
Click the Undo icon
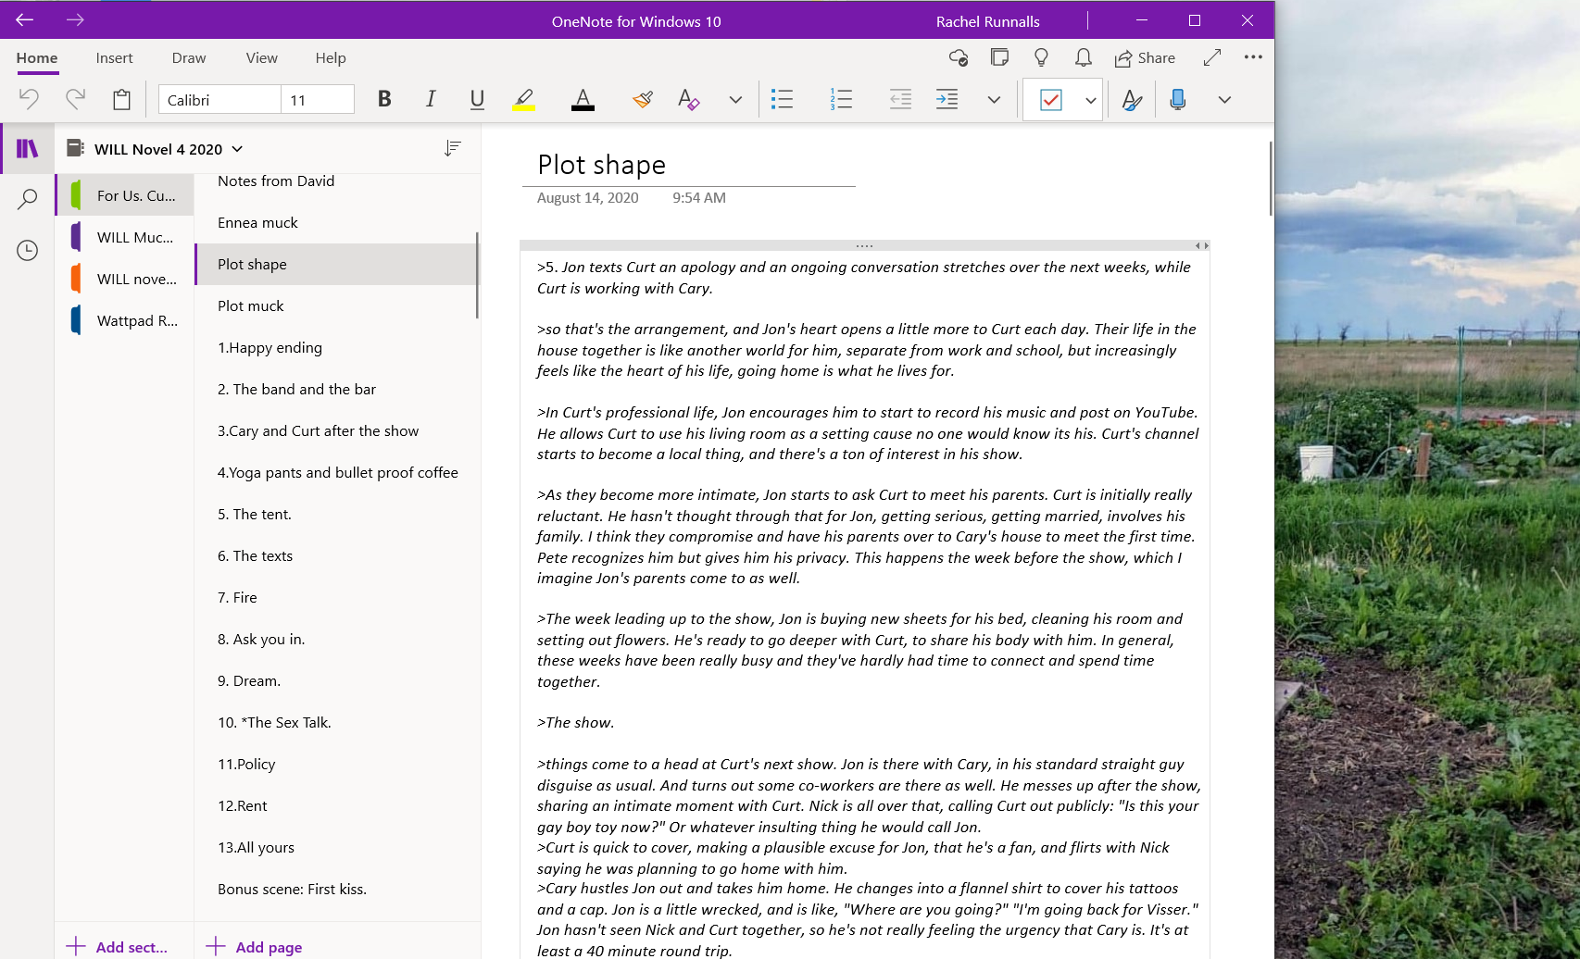(x=29, y=99)
